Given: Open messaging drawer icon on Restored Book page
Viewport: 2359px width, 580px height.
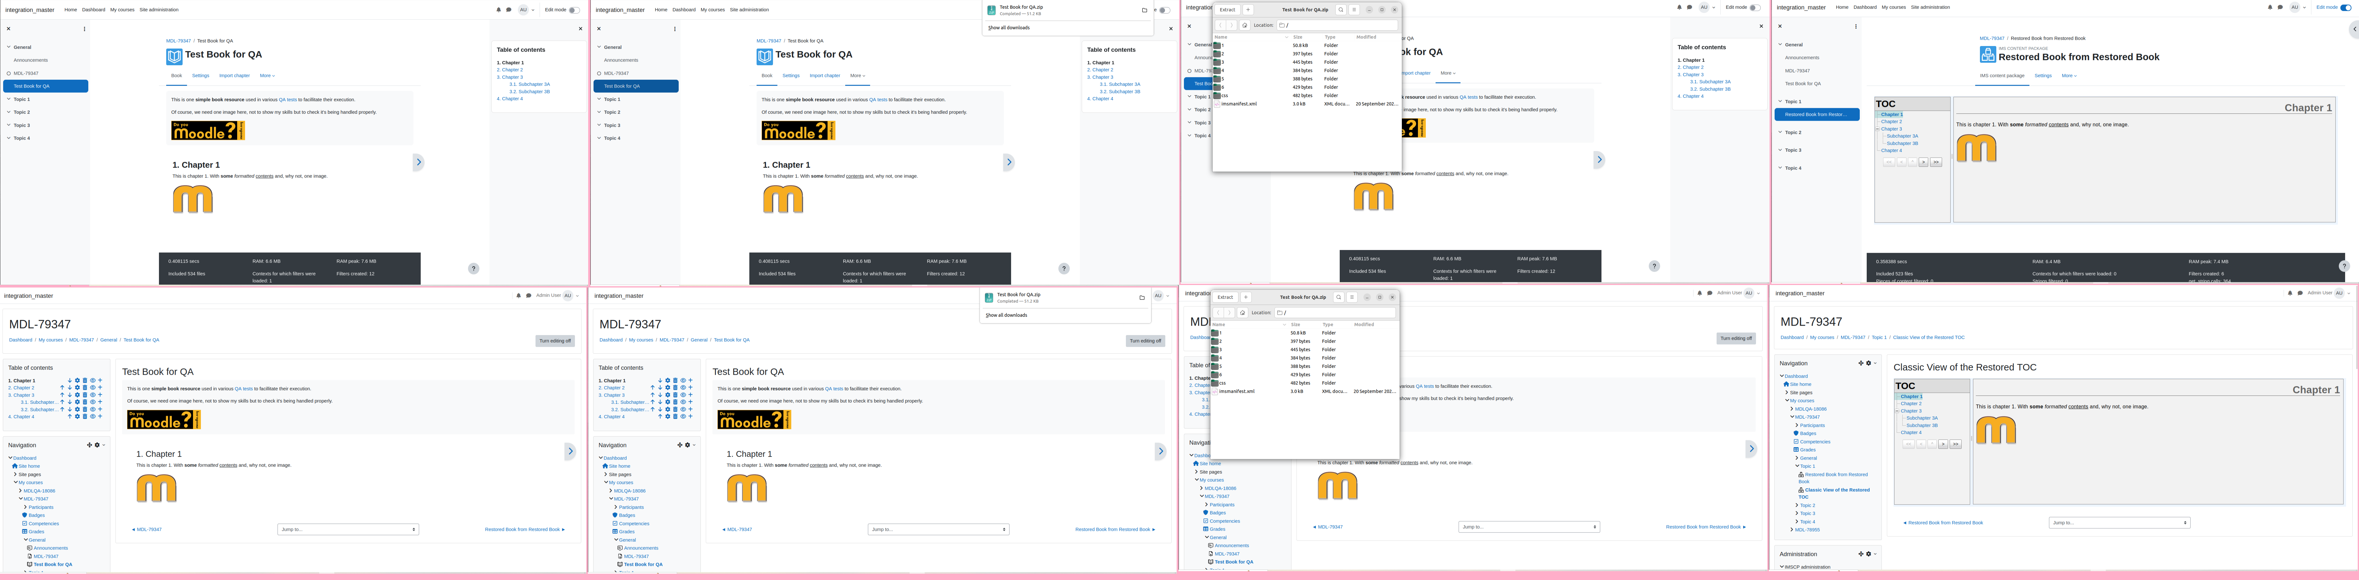Looking at the screenshot, I should pyautogui.click(x=2280, y=7).
